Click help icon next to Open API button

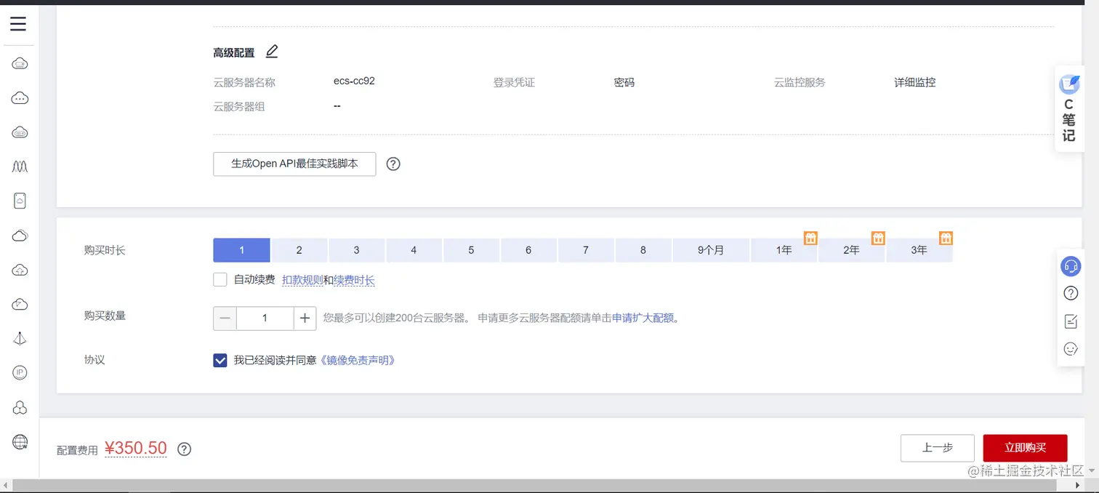[393, 164]
